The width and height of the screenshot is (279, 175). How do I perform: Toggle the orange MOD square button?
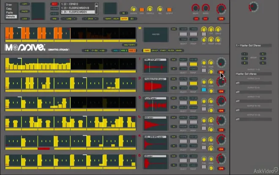142,9
